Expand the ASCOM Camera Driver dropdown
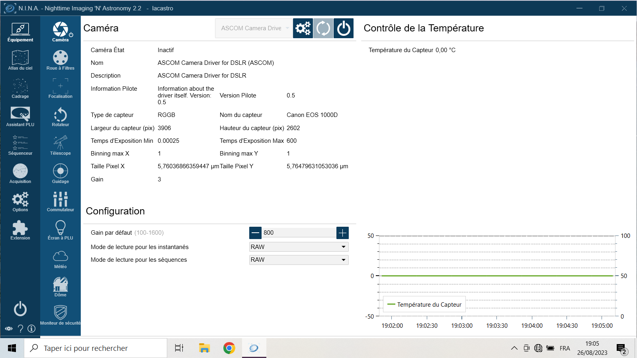This screenshot has width=637, height=358. [254, 28]
